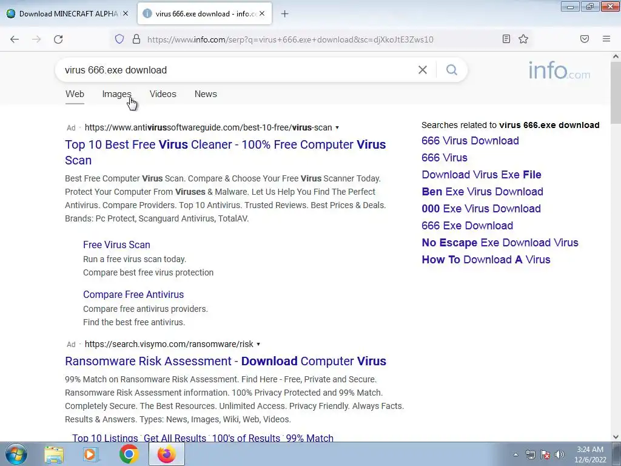Image resolution: width=621 pixels, height=466 pixels.
Task: Open Top 10 Best Free Virus Cleaner link
Action: coord(225,152)
